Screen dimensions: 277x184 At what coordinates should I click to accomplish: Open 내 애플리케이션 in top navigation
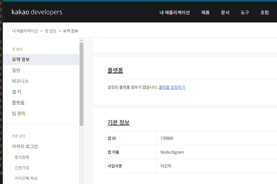(175, 12)
